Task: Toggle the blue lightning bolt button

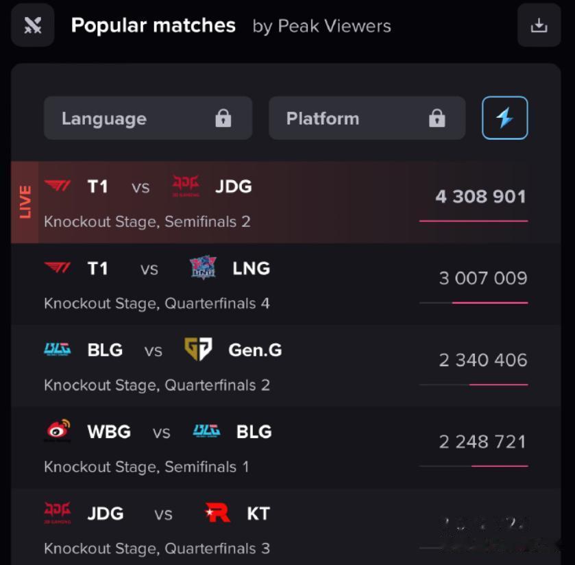Action: (504, 118)
